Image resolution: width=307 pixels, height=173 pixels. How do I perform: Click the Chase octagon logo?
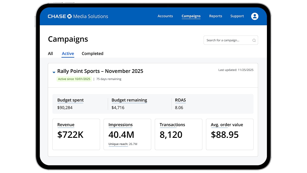coord(70,16)
